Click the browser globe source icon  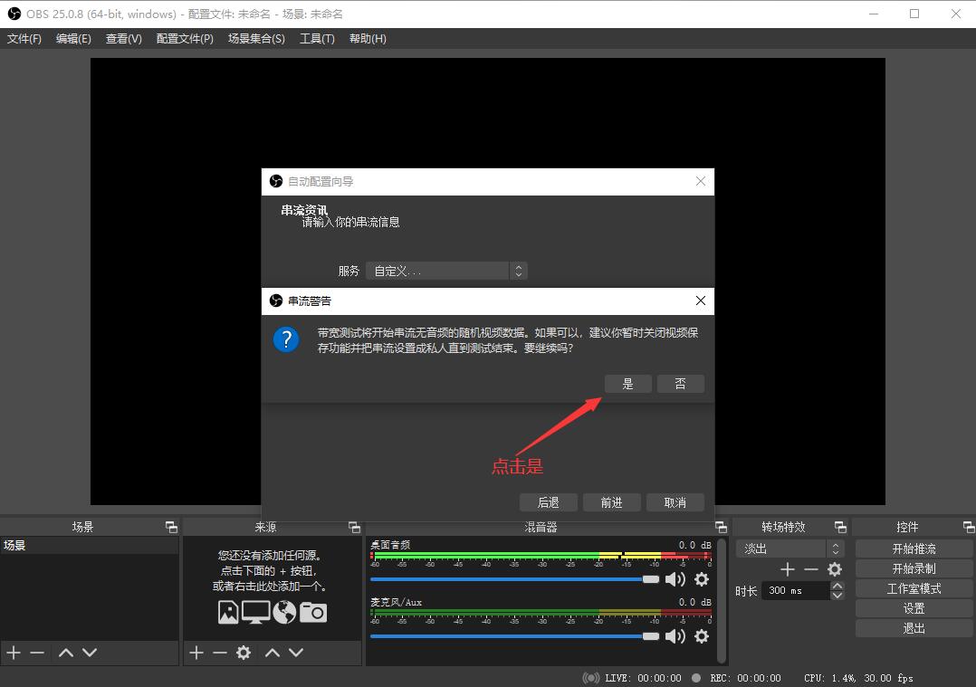(284, 612)
